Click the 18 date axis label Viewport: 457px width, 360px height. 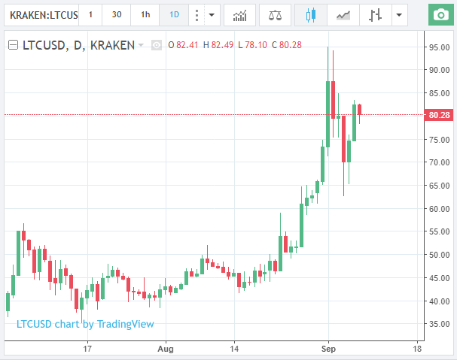(417, 349)
